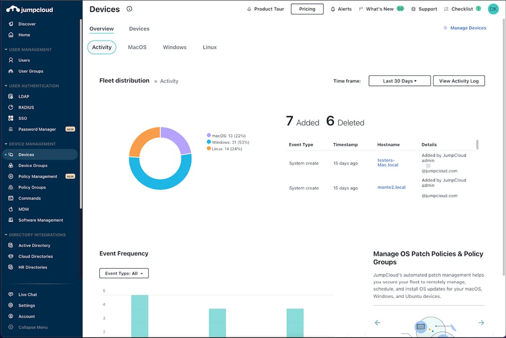
Task: Open the Alerts bell icon
Action: click(332, 8)
